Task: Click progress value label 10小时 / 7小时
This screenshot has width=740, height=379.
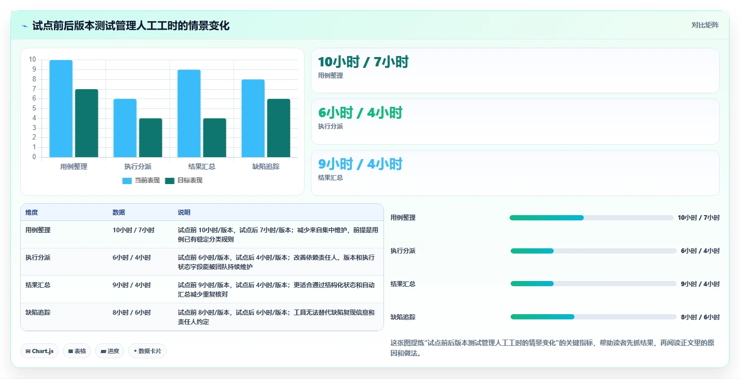Action: pyautogui.click(x=698, y=218)
